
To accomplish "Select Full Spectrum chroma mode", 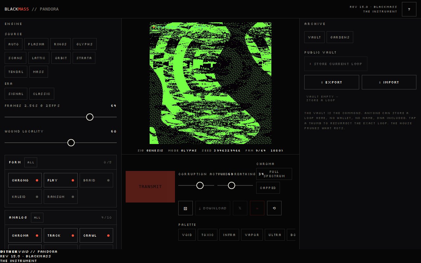I will click(274, 174).
